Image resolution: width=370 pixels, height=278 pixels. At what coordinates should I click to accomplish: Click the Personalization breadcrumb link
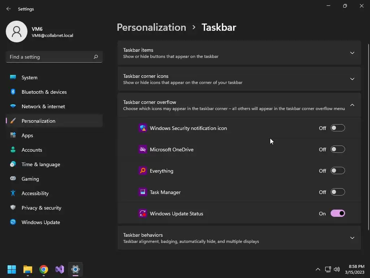151,28
